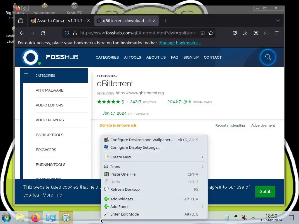Open the CONTACT navigation link
This screenshot has width=299, height=224.
(x=213, y=57)
